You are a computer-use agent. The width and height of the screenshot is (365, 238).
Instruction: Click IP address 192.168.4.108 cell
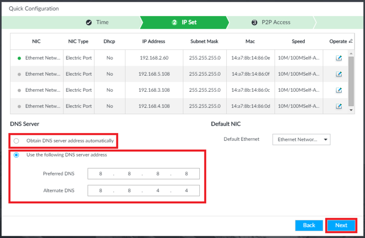(154, 106)
